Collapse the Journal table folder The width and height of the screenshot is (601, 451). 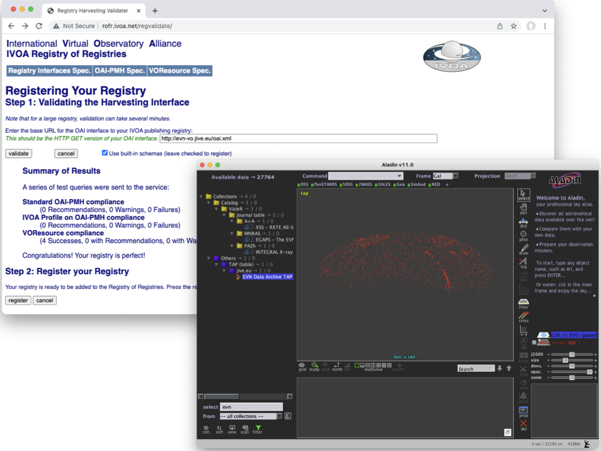[224, 215]
